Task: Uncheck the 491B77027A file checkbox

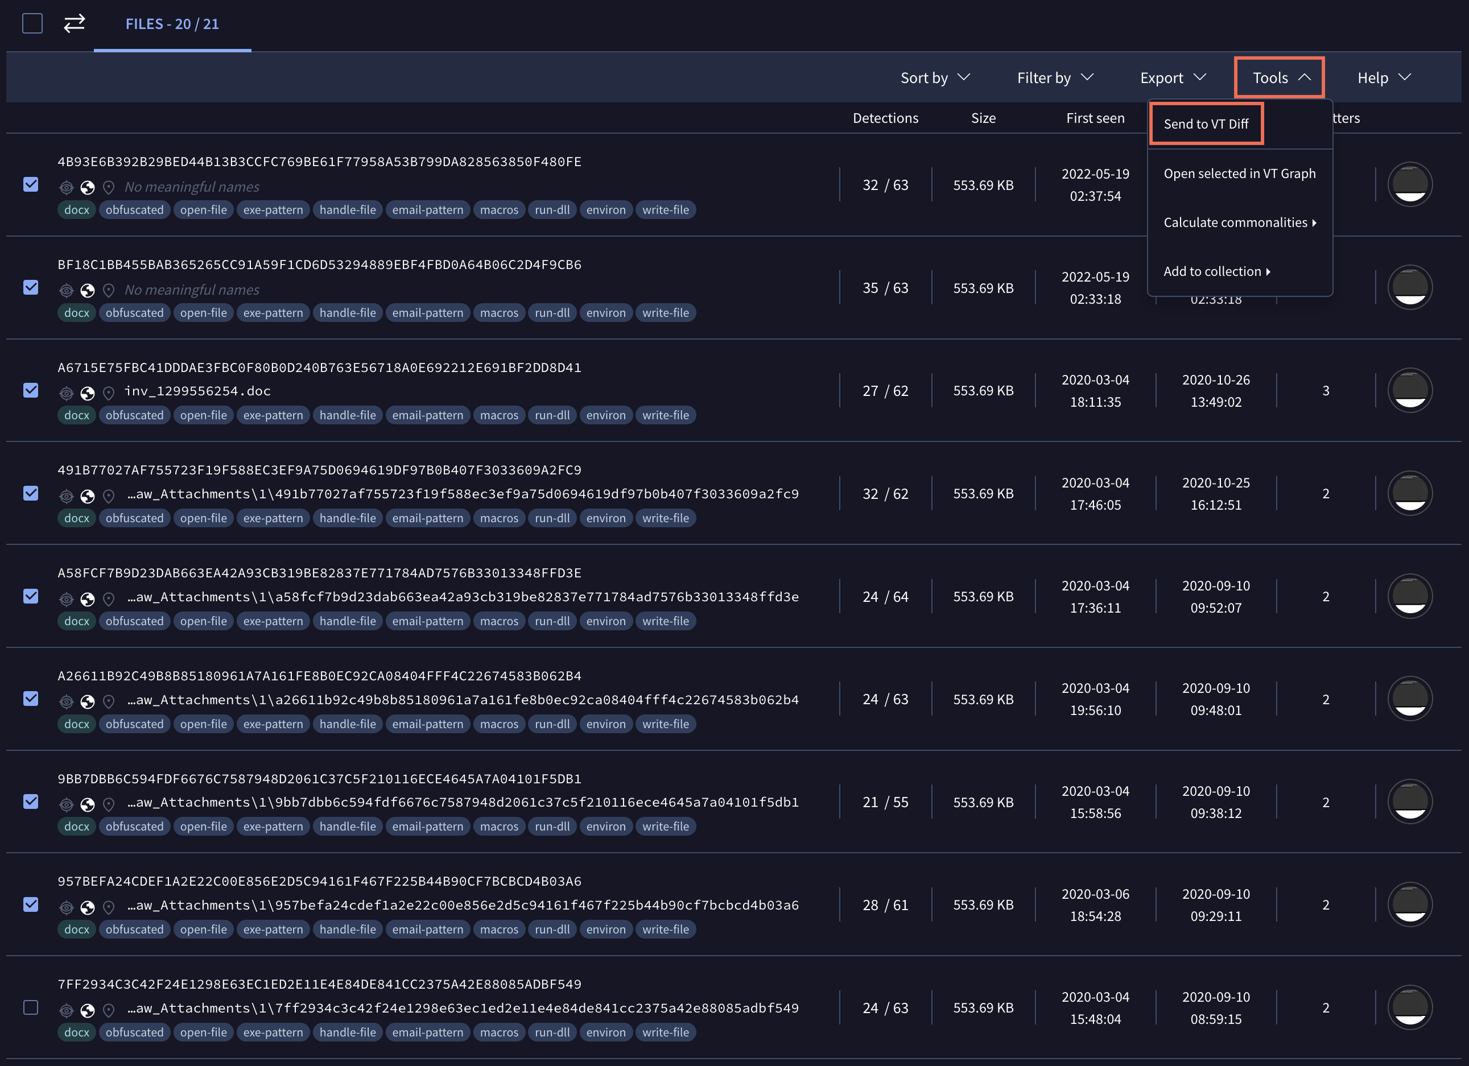Action: pyautogui.click(x=31, y=493)
